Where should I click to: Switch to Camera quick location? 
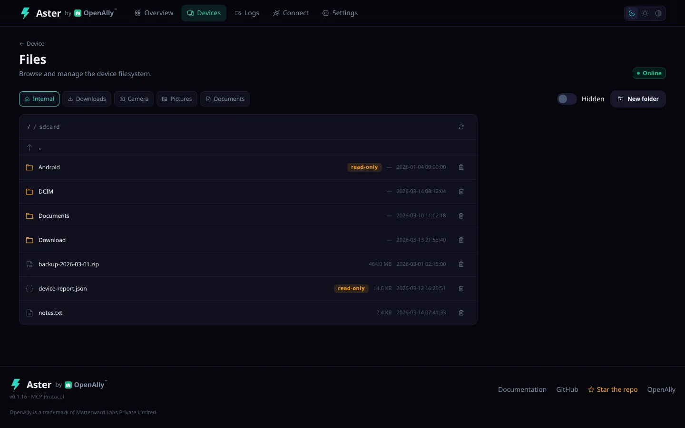click(134, 99)
